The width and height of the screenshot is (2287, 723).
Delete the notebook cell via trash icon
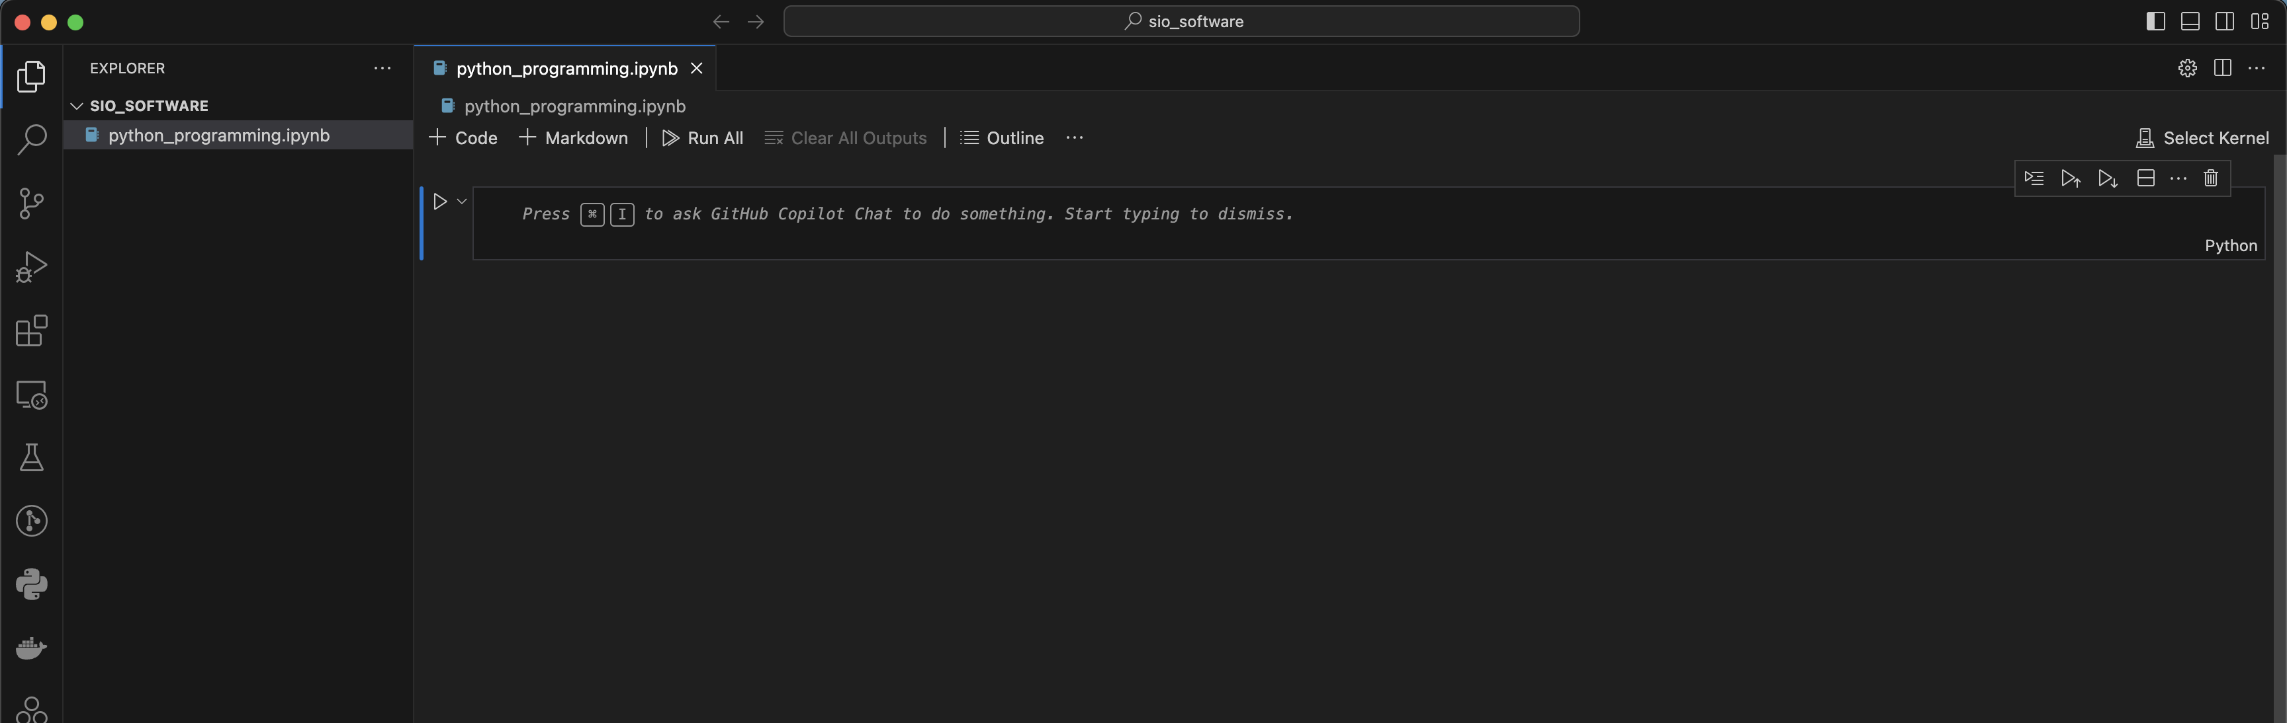tap(2211, 178)
